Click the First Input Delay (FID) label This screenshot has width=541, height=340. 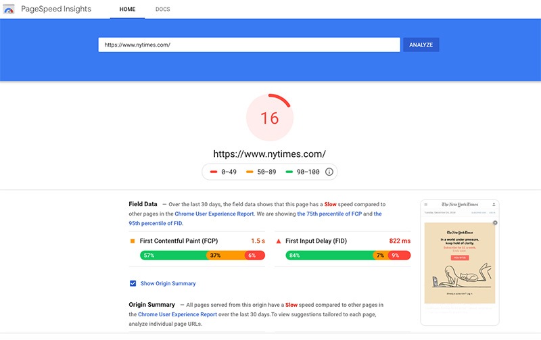(x=316, y=241)
